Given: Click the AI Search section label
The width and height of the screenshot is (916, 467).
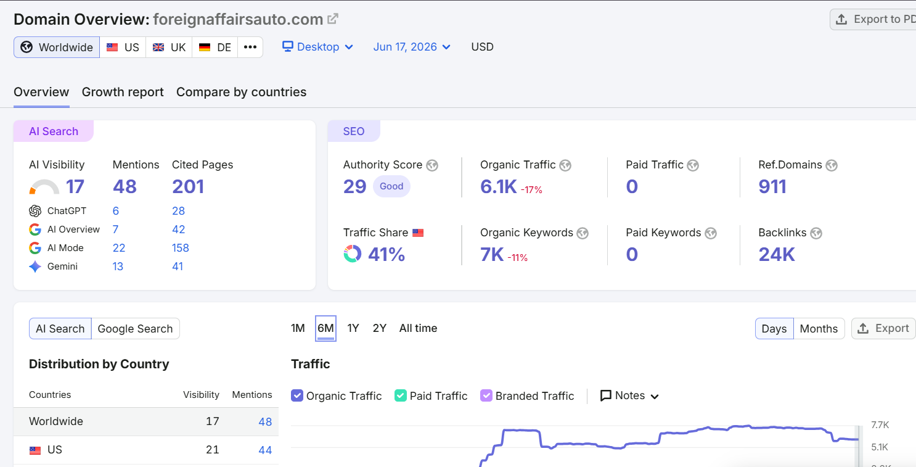Looking at the screenshot, I should click(54, 131).
